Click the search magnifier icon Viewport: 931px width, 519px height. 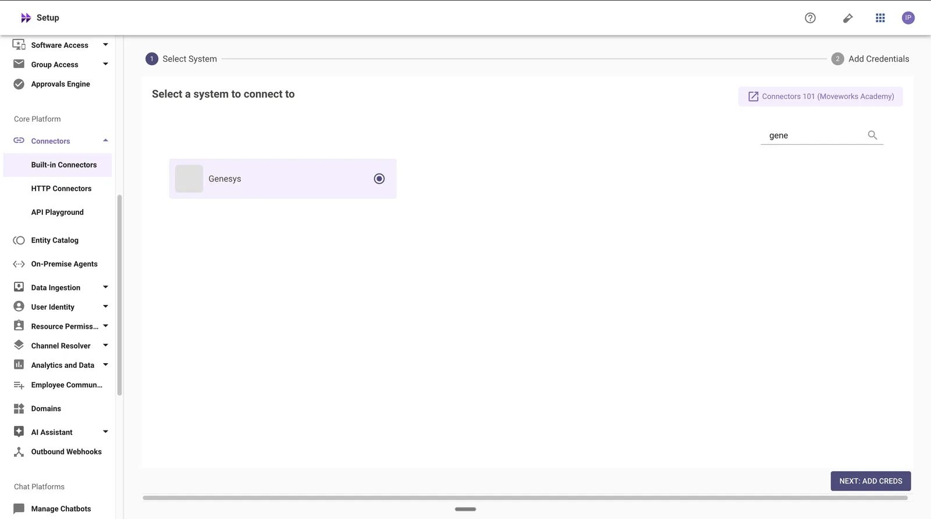pyautogui.click(x=872, y=135)
